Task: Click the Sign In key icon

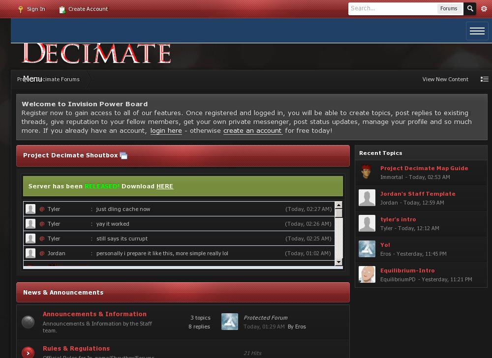Action: 20,9
